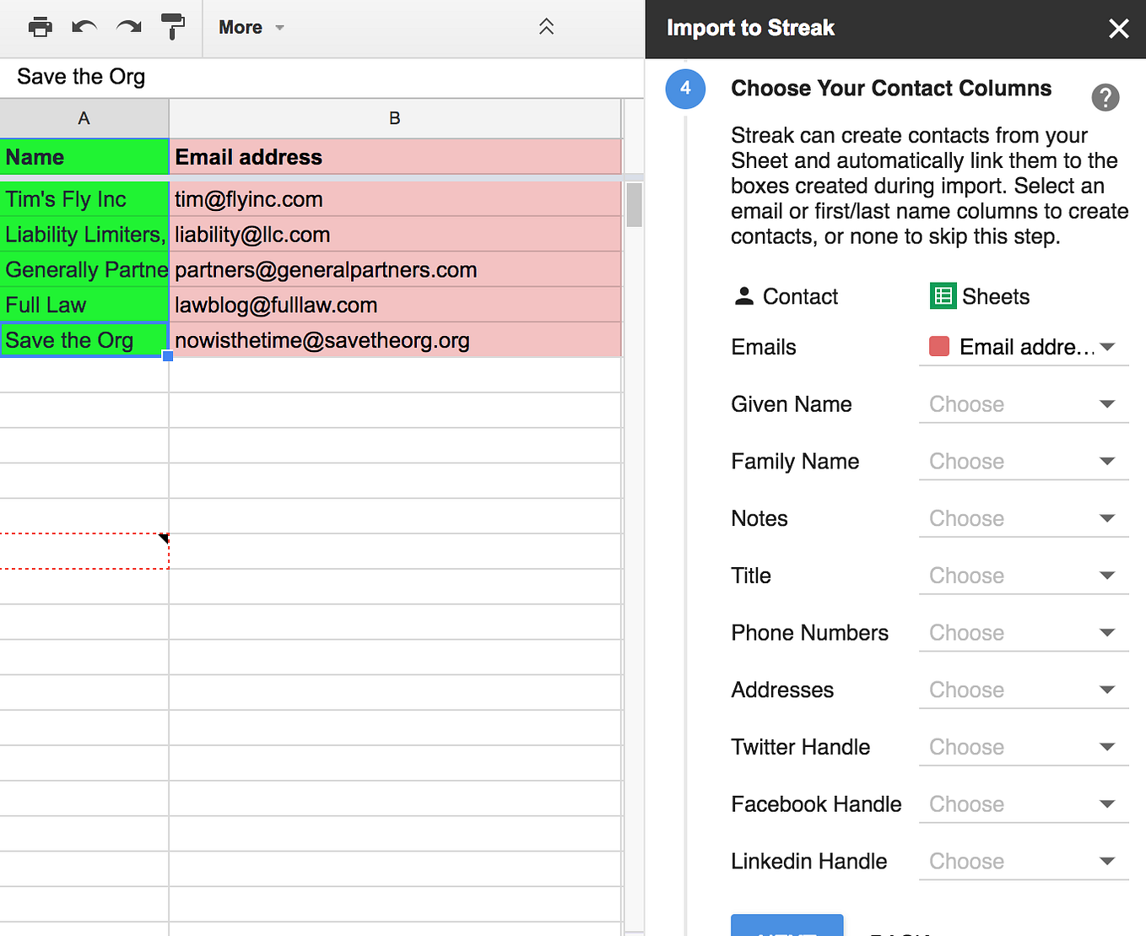Click the redo arrow icon

pyautogui.click(x=128, y=26)
